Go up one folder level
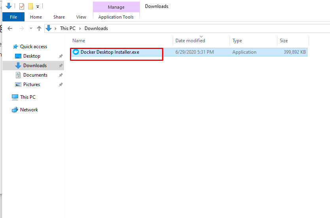The height and width of the screenshot is (218, 330). [x=39, y=28]
